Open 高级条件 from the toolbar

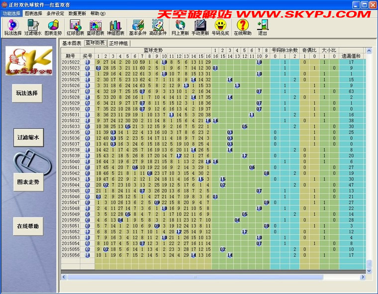[158, 27]
